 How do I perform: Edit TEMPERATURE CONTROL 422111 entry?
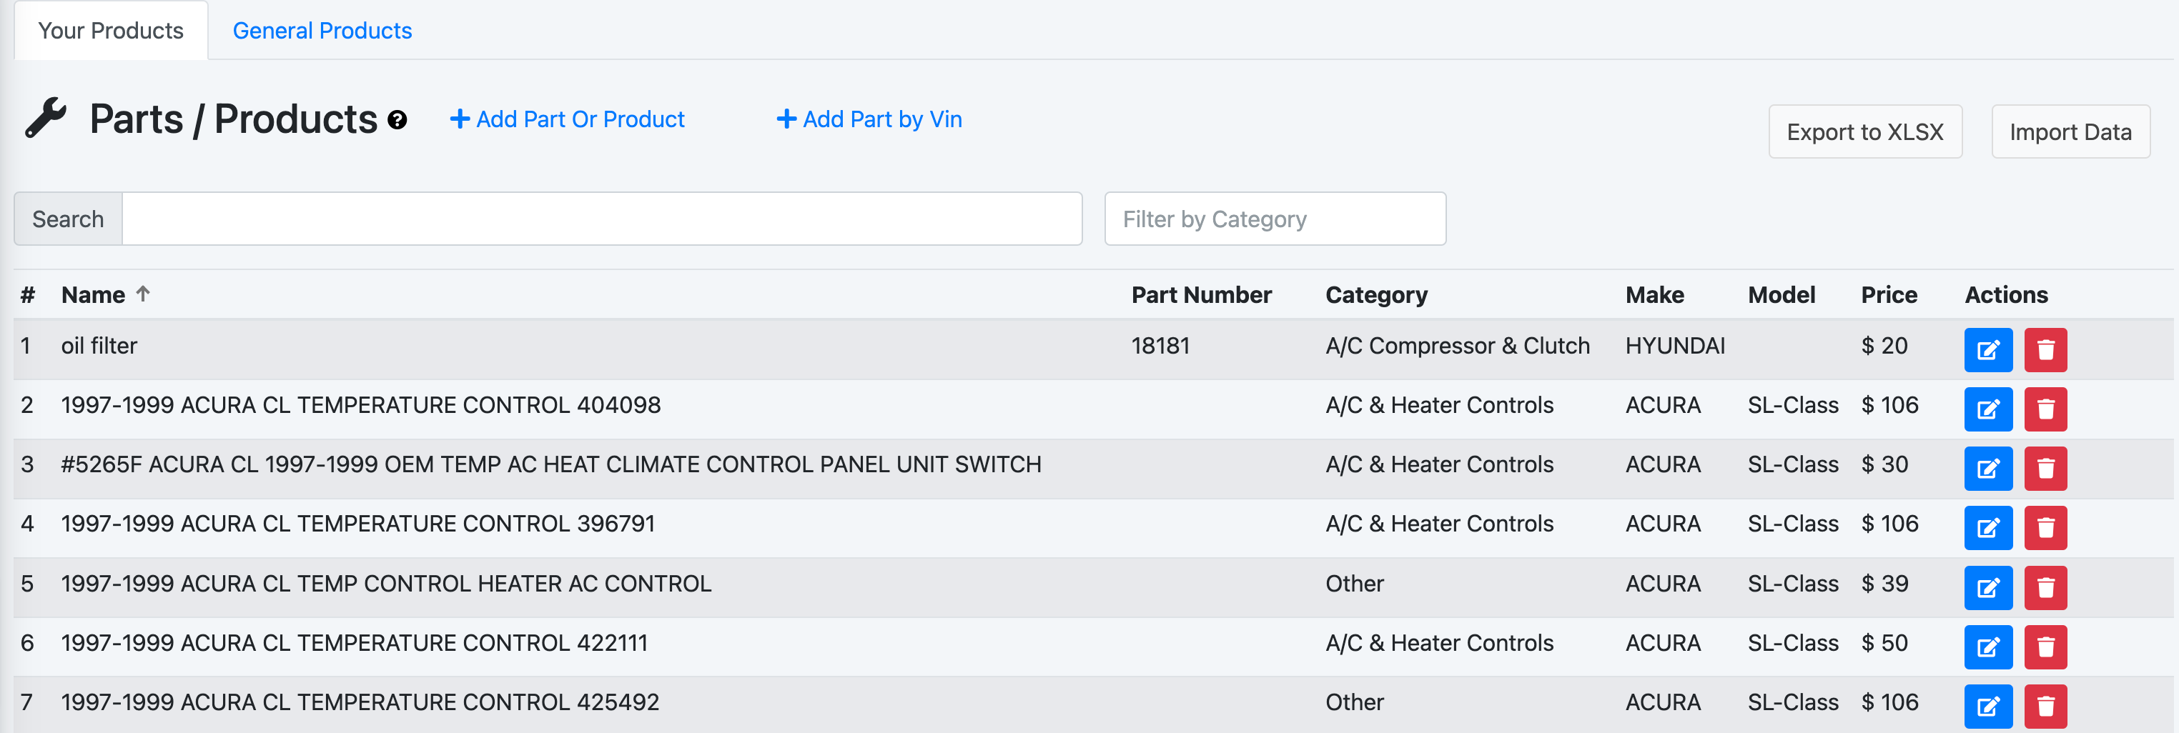pos(1988,647)
